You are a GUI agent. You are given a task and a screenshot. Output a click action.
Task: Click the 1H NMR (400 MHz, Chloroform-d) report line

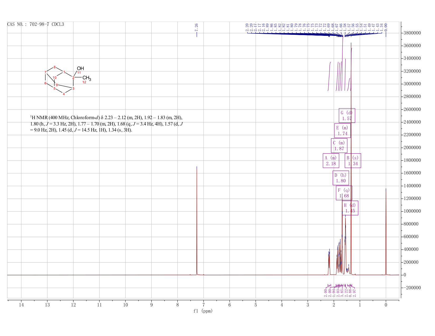106,118
